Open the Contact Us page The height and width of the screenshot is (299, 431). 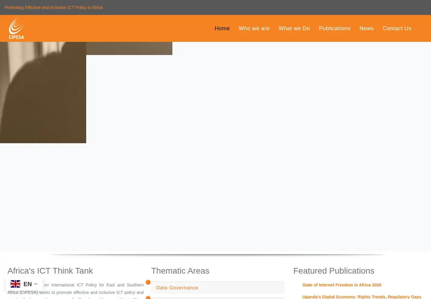tap(397, 28)
